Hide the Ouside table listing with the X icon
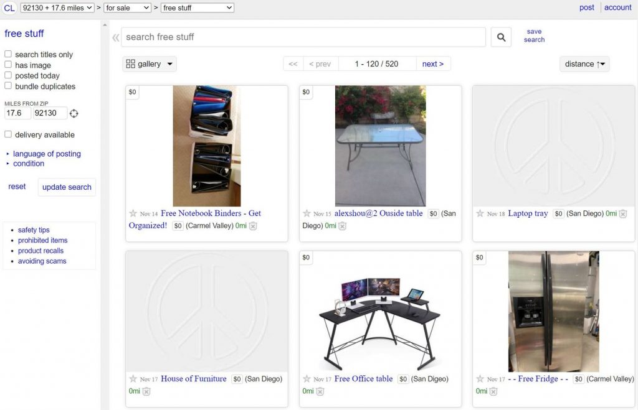The image size is (638, 410). [343, 226]
